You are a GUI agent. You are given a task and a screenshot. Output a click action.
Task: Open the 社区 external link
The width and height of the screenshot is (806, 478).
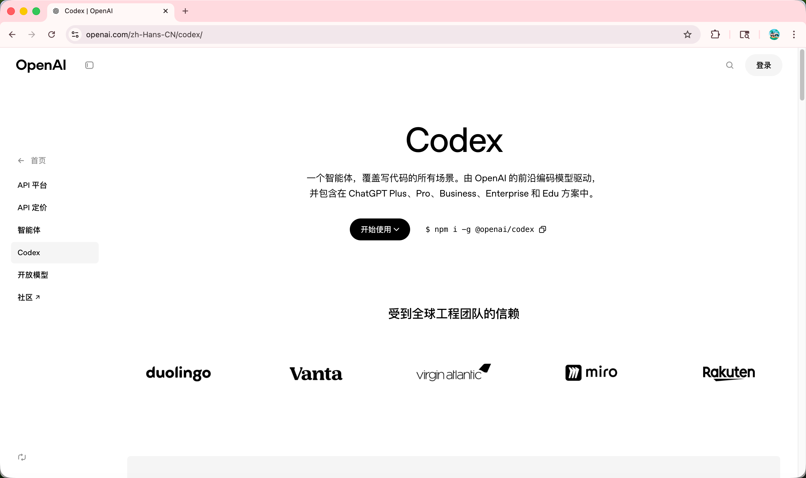tap(29, 297)
